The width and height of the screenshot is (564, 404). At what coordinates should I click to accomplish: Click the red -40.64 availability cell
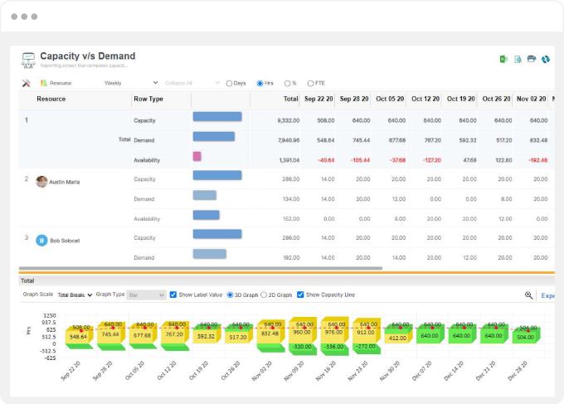[x=326, y=160]
